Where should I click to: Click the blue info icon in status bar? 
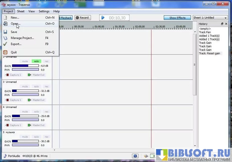(x=135, y=156)
